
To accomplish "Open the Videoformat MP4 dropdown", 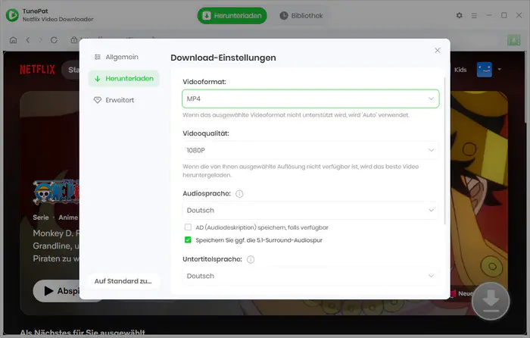I will pyautogui.click(x=310, y=99).
